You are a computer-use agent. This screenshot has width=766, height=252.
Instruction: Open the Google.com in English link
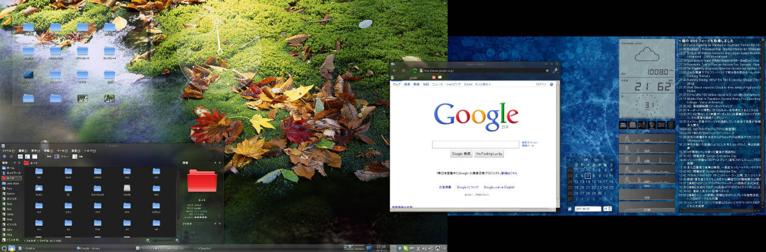500,187
